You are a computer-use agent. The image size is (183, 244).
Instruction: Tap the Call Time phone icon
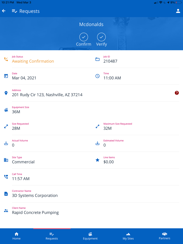pyautogui.click(x=6, y=177)
